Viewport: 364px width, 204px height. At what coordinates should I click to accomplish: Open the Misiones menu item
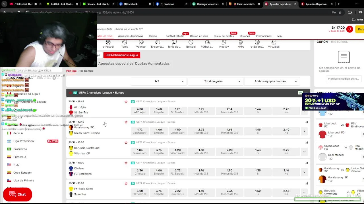tap(245, 36)
